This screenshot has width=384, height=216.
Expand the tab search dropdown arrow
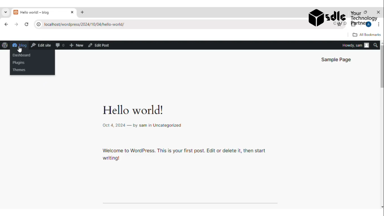tap(6, 12)
